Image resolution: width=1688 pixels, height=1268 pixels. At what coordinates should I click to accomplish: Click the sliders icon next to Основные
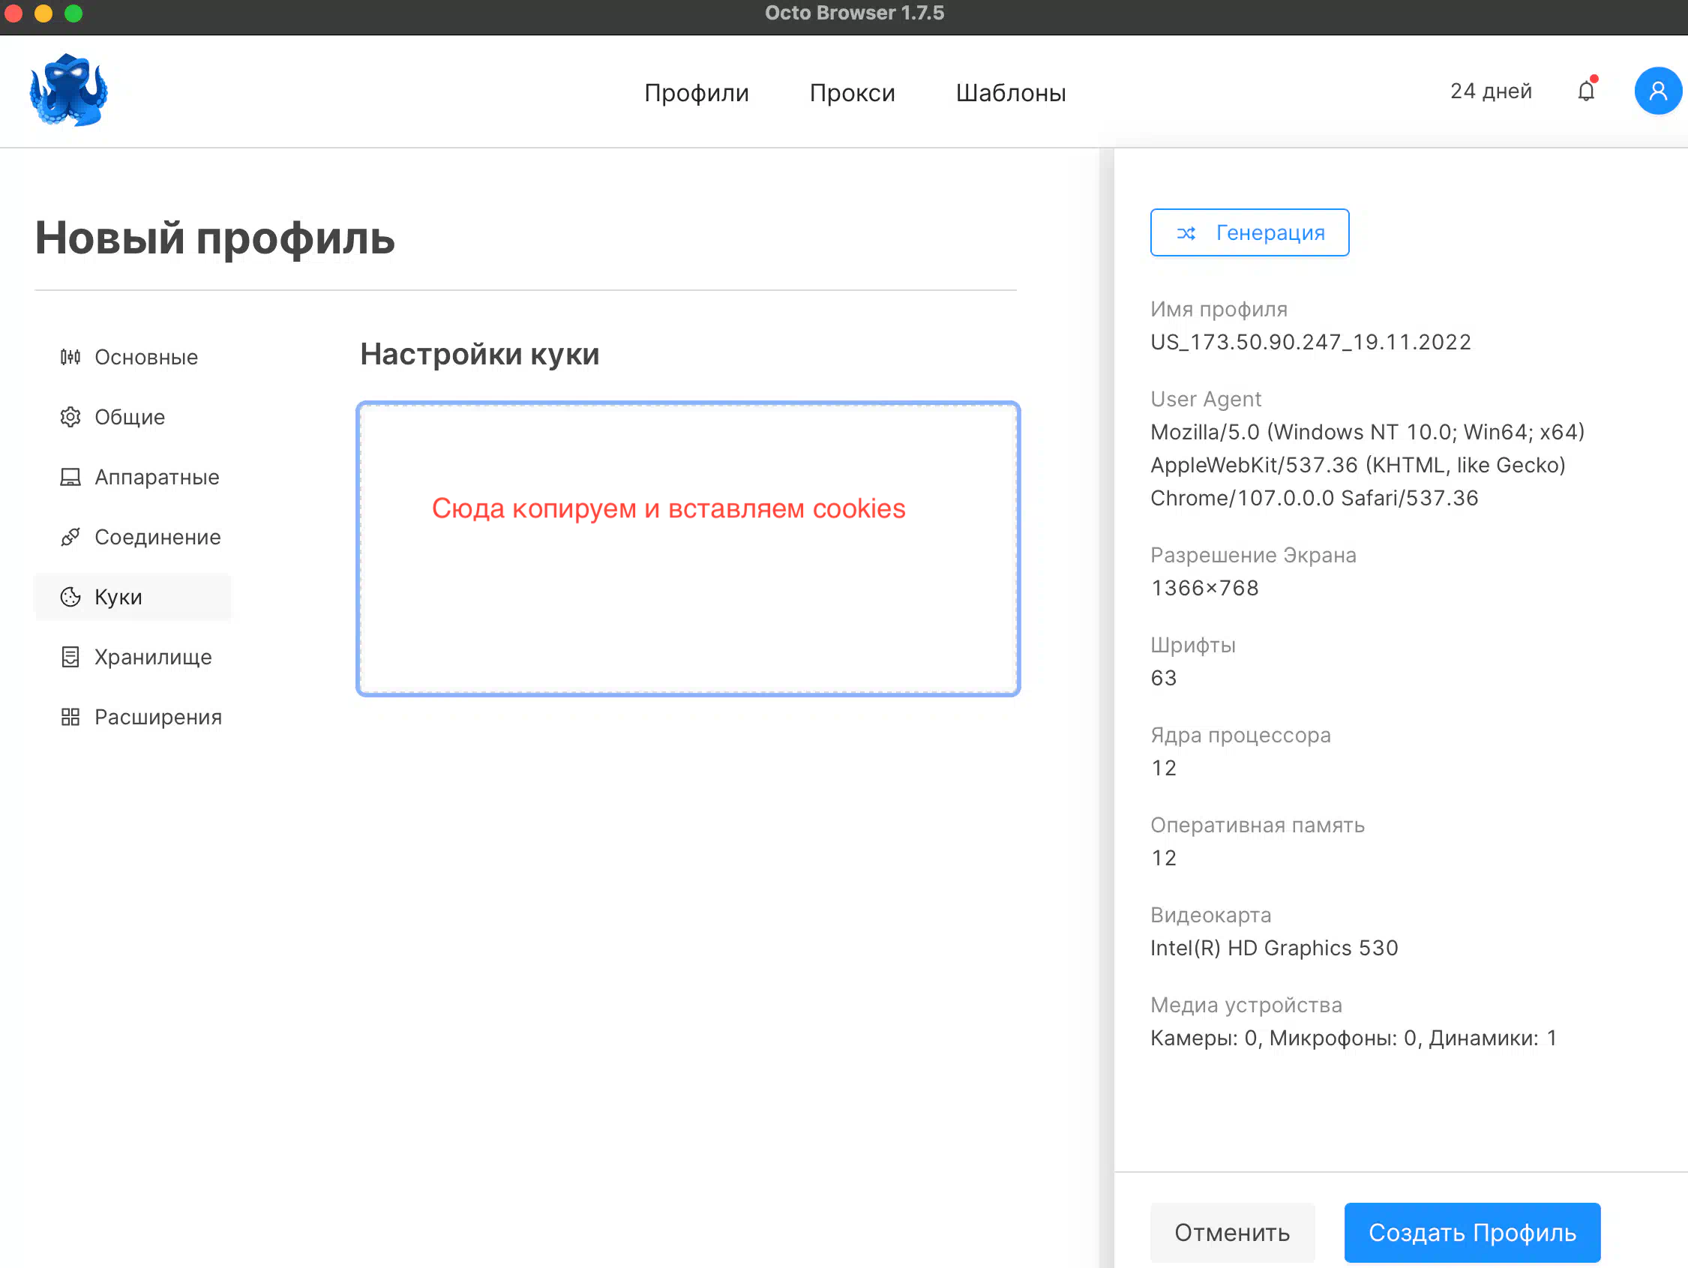[70, 357]
